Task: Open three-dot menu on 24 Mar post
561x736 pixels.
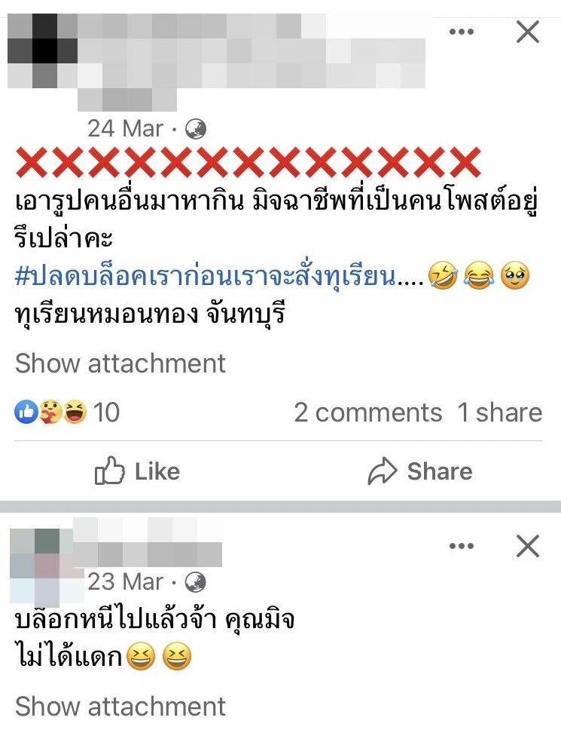Action: point(461,32)
